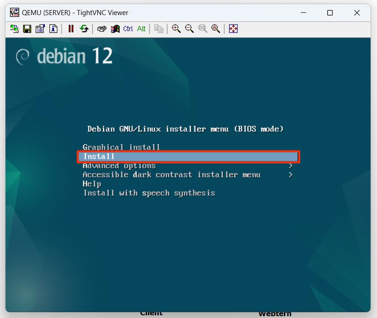Select Install with speech synthesis
This screenshot has height=318, width=377.
click(x=149, y=193)
